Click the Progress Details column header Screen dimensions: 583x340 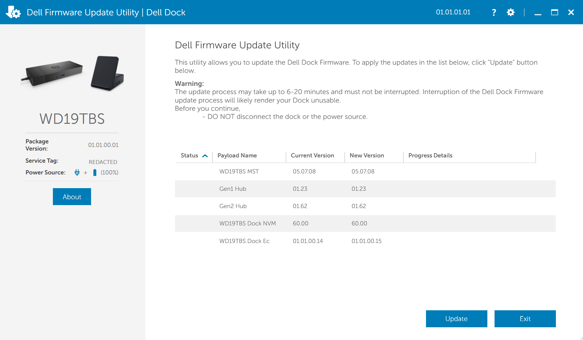coord(430,155)
